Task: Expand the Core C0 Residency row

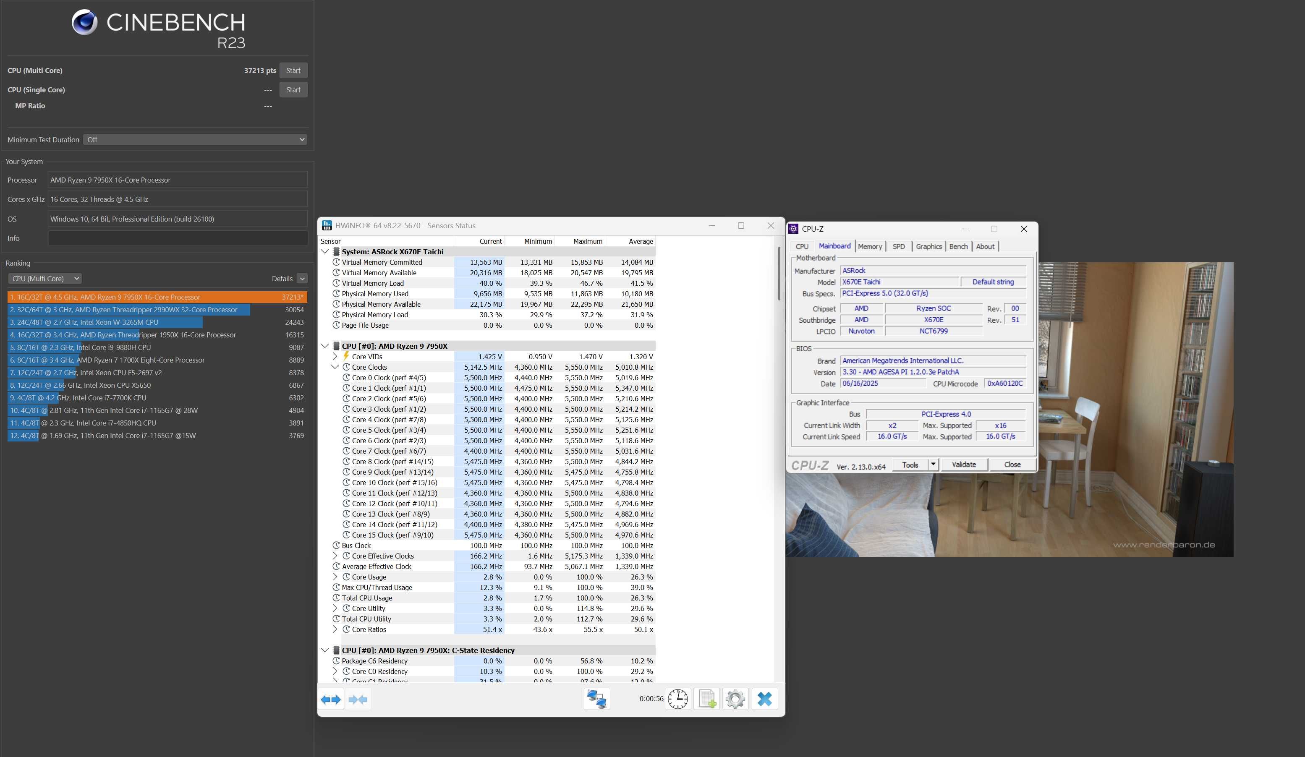Action: pos(335,671)
